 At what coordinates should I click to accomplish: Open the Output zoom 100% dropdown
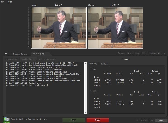[x=115, y=5]
